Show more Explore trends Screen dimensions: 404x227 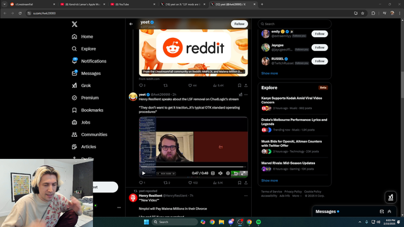[270, 180]
